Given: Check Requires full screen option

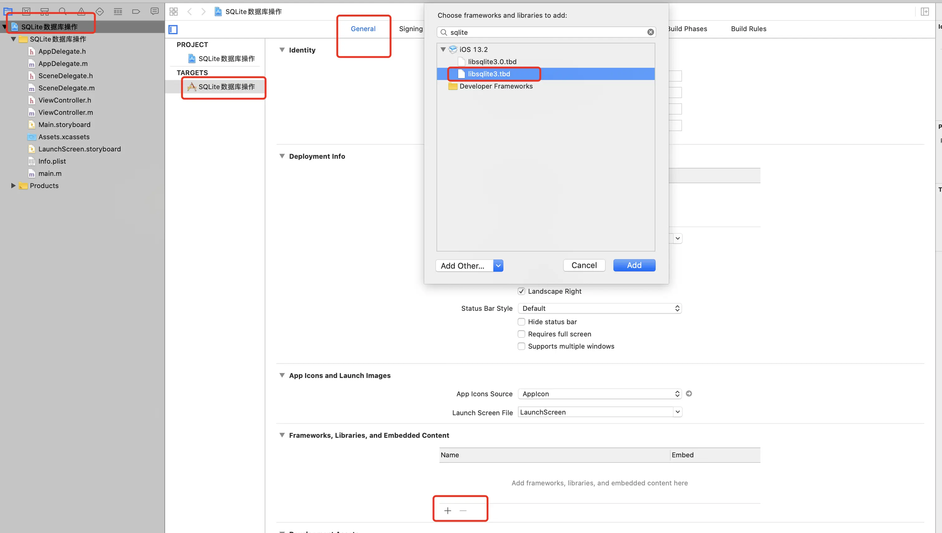Looking at the screenshot, I should (521, 334).
